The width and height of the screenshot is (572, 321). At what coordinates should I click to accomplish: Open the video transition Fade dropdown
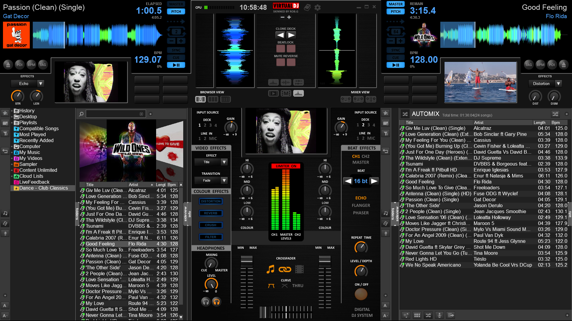click(224, 180)
